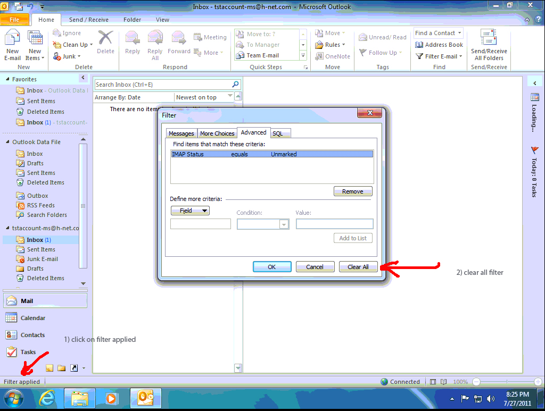Click the zoom slider in status bar
This screenshot has height=411, width=545.
coord(507,382)
